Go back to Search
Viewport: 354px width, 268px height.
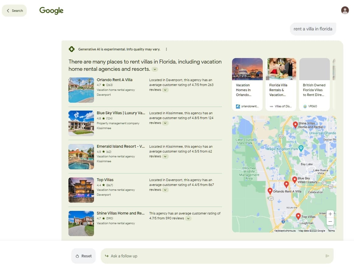(x=15, y=11)
